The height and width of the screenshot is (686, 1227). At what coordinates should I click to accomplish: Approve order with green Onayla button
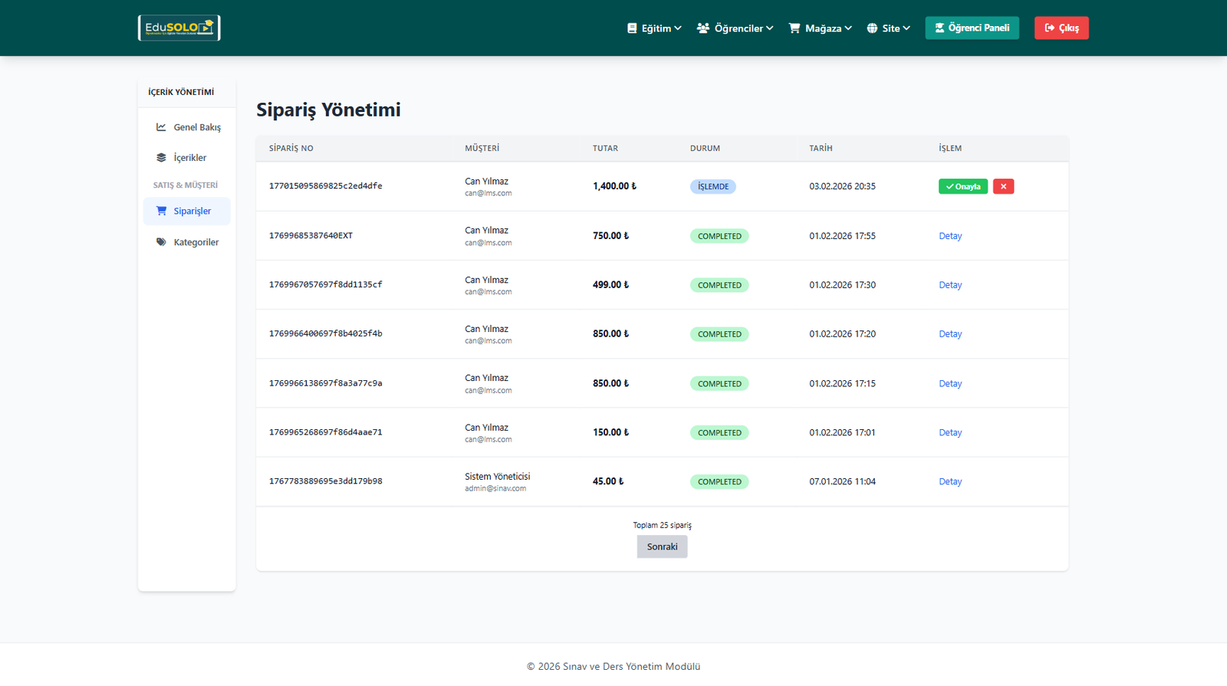pyautogui.click(x=962, y=186)
